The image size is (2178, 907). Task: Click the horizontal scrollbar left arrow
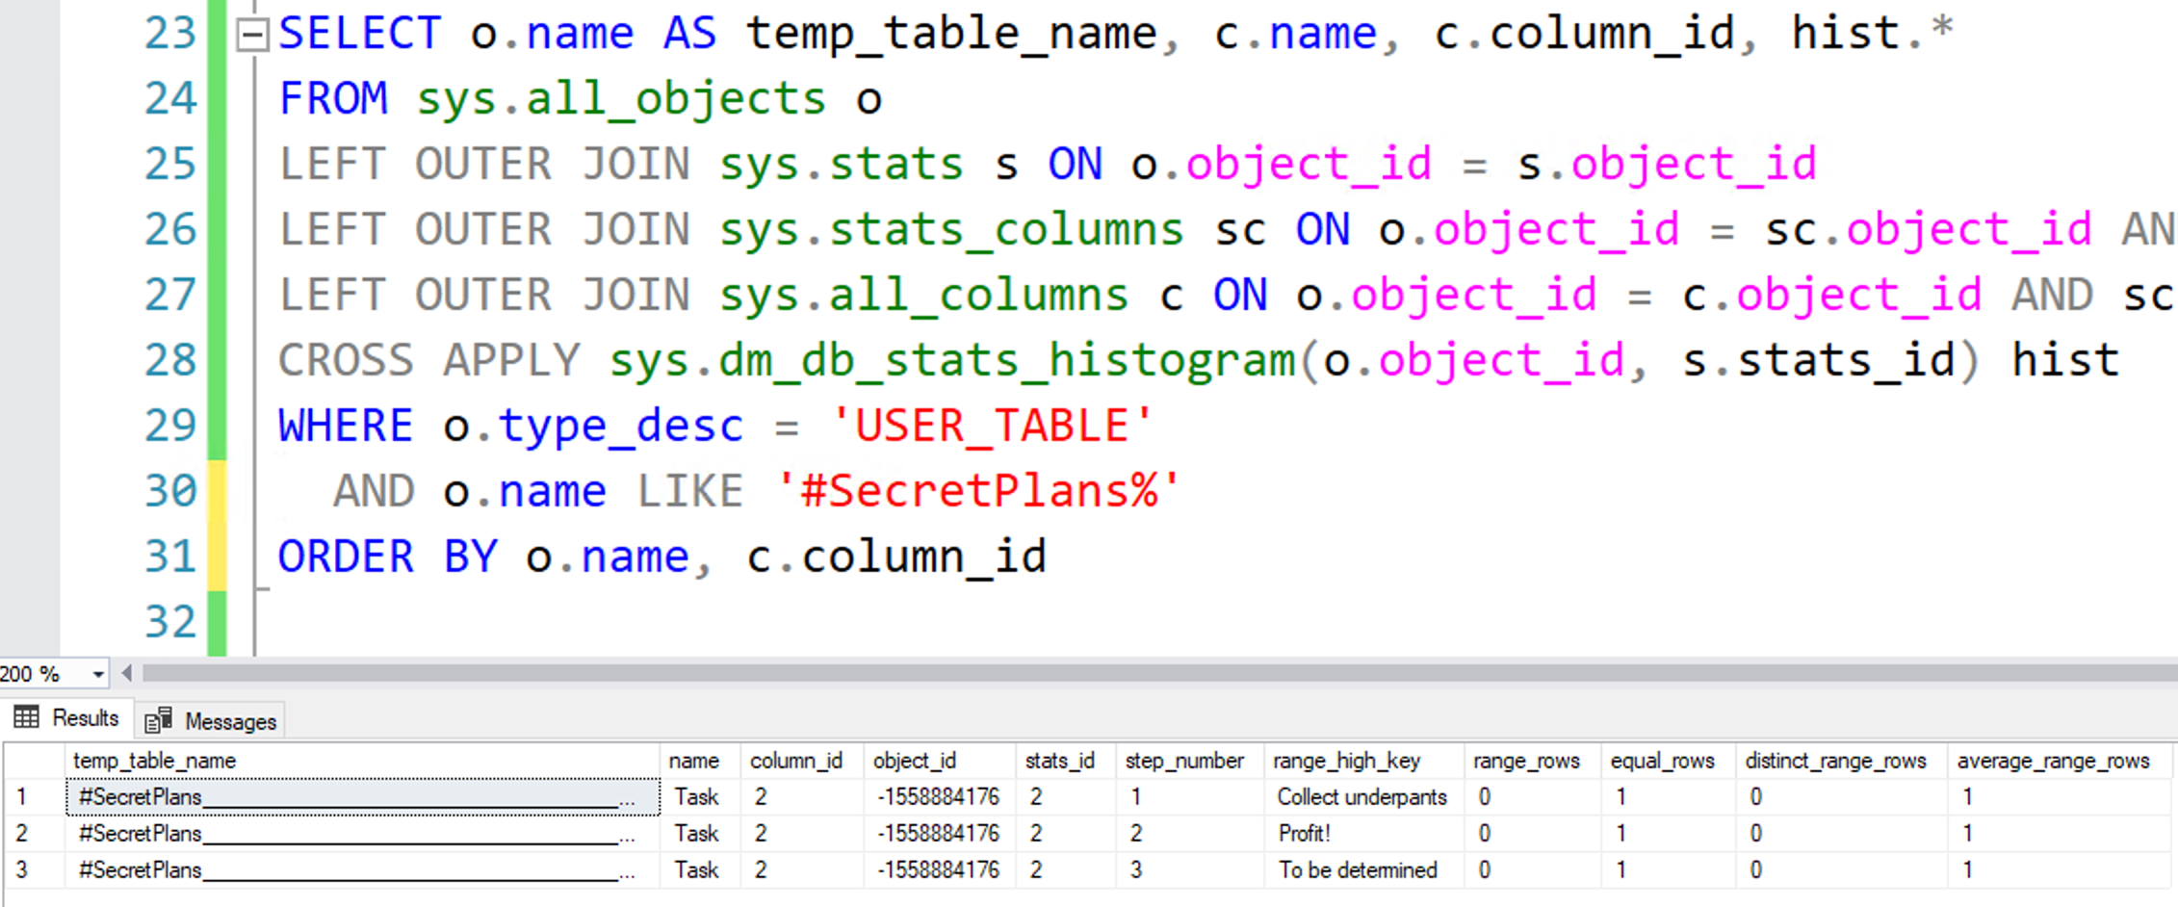126,673
